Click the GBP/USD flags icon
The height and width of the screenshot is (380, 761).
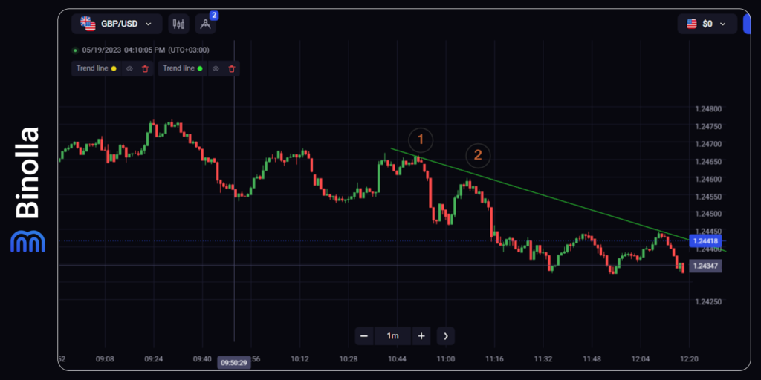(x=88, y=24)
